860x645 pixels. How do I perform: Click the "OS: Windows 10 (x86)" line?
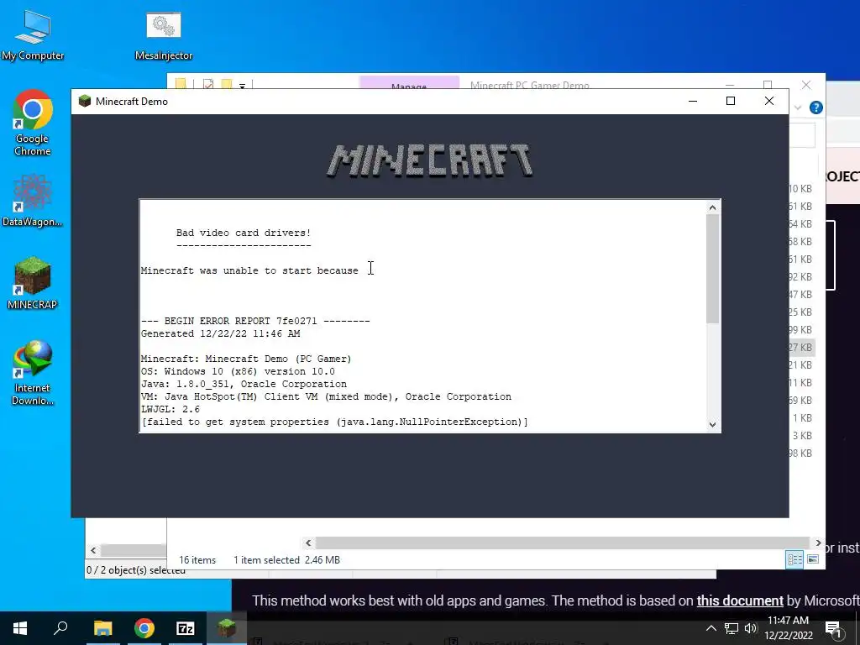click(238, 371)
